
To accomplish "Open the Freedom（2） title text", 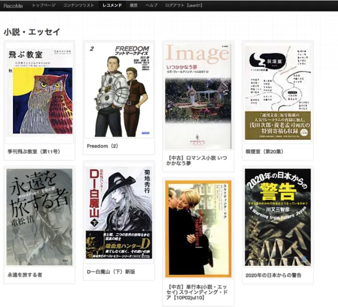I will [x=102, y=146].
